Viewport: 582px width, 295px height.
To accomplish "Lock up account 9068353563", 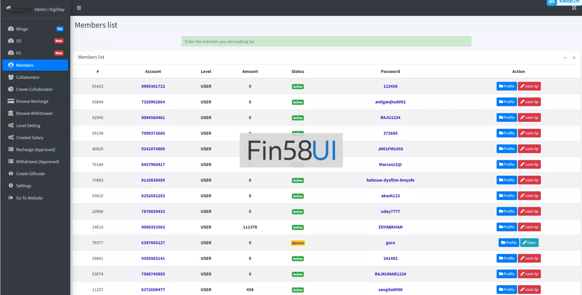I will pos(529,227).
